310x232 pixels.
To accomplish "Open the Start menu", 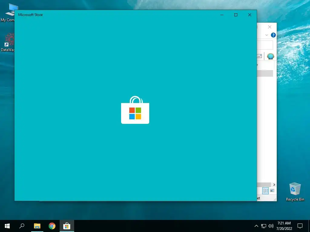I will pos(7,226).
